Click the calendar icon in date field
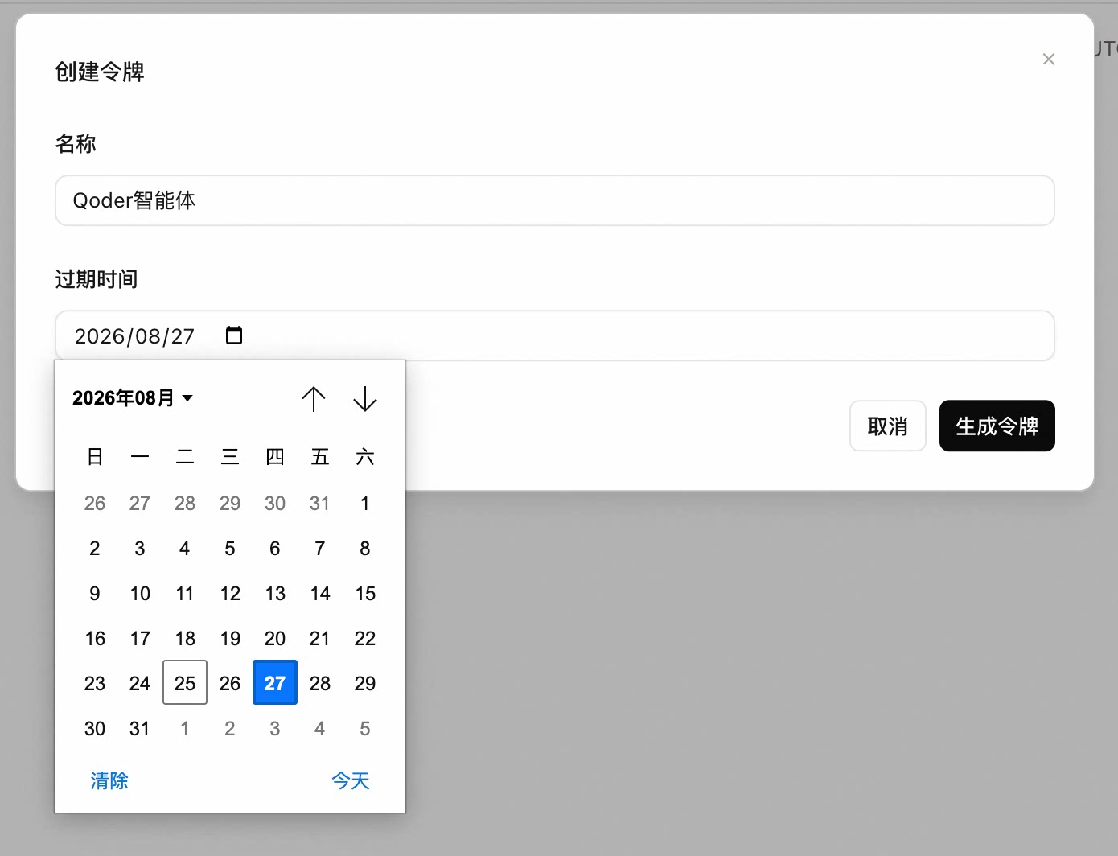 [234, 335]
